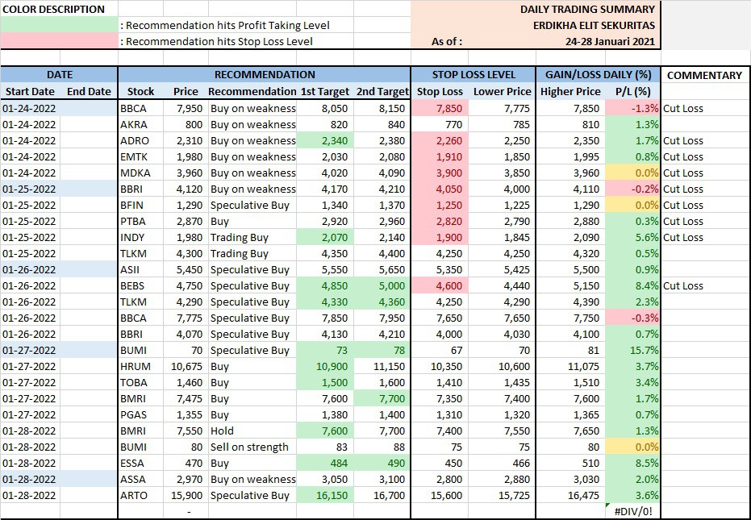Select the 24-28 Januari 2021 date cell

click(621, 41)
